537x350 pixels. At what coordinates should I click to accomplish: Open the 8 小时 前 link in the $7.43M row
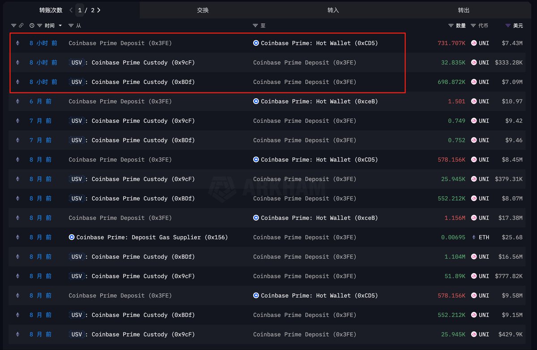[x=43, y=43]
